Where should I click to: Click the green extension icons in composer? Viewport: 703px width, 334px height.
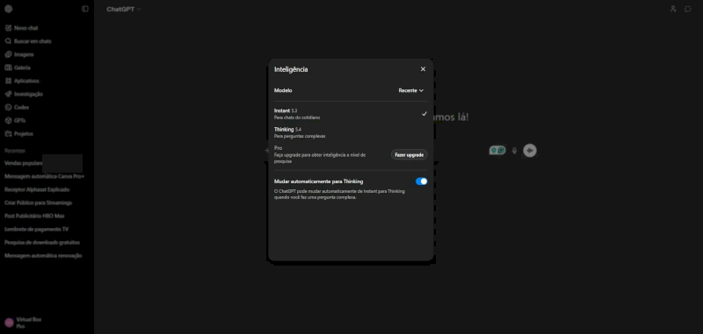click(x=497, y=151)
